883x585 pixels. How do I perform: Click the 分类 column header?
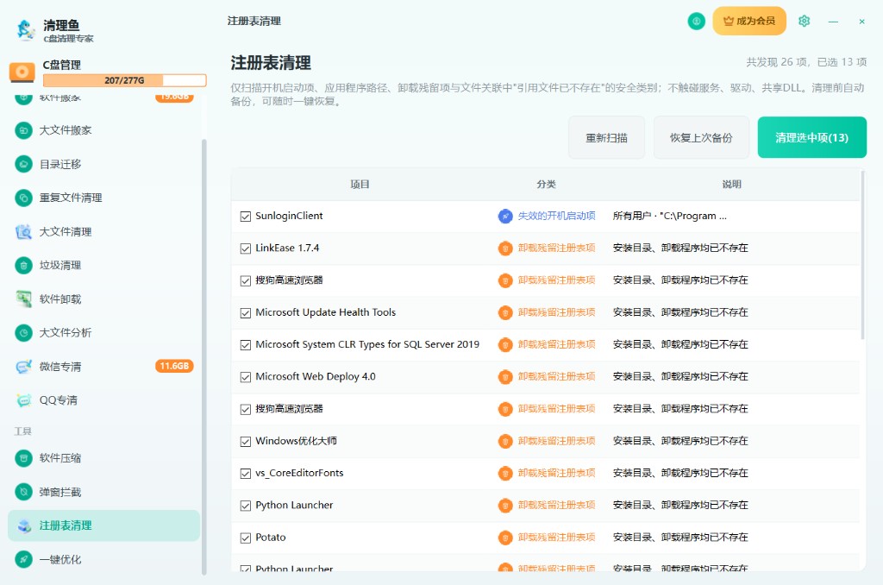[546, 185]
